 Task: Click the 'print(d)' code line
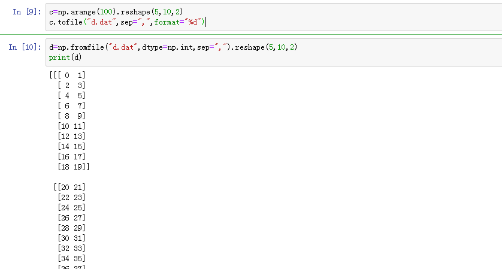pyautogui.click(x=65, y=58)
